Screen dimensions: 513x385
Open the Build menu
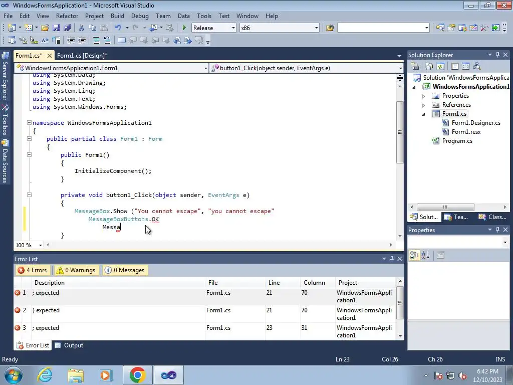(117, 16)
